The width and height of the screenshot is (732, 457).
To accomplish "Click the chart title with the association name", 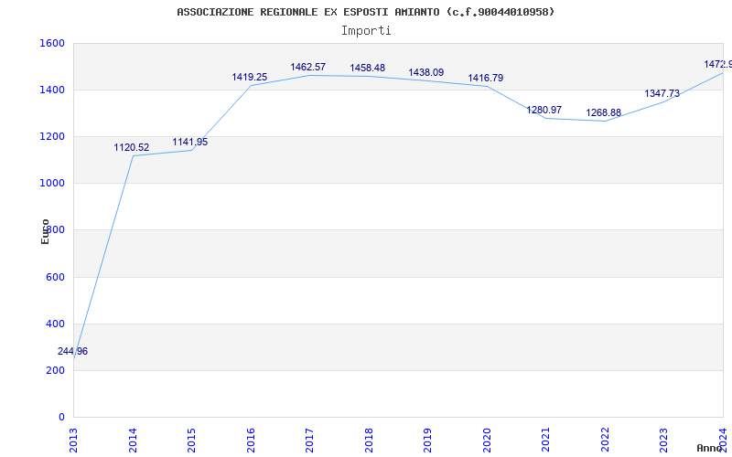I will [366, 12].
